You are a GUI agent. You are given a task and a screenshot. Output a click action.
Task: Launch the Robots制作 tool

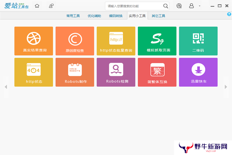click(x=75, y=72)
